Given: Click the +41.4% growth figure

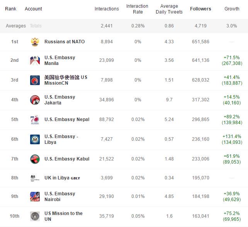Looking at the screenshot, I should [232, 77].
